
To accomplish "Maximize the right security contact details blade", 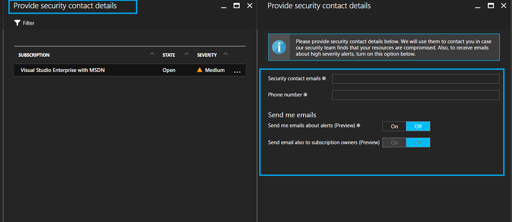I will point(491,6).
